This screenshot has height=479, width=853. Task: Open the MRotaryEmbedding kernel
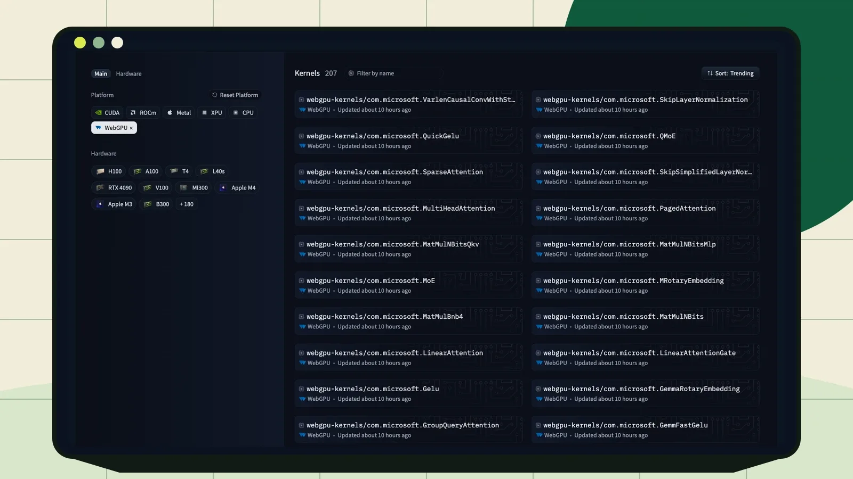point(645,285)
